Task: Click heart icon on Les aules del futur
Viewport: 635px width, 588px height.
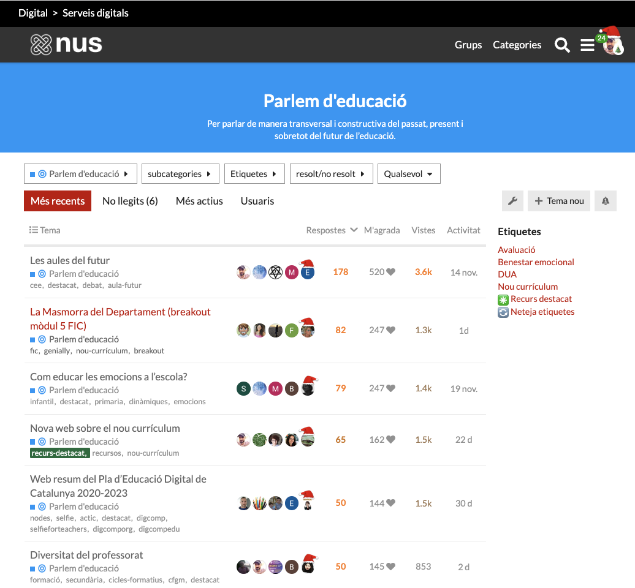Action: coord(391,272)
